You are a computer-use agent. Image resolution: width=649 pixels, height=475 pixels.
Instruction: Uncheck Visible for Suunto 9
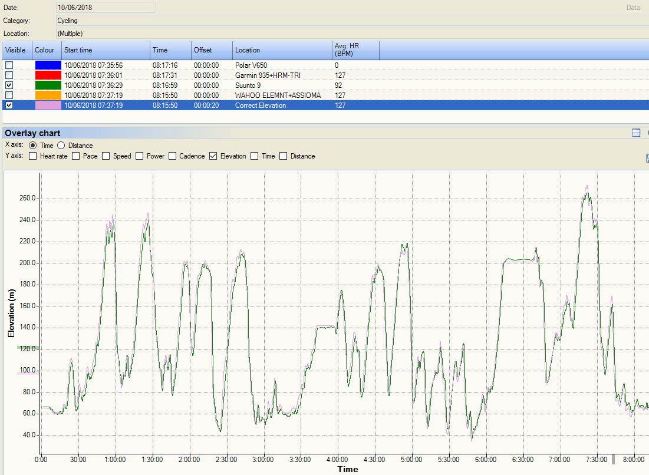point(9,85)
